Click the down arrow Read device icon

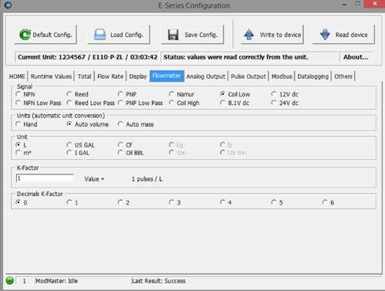click(325, 35)
